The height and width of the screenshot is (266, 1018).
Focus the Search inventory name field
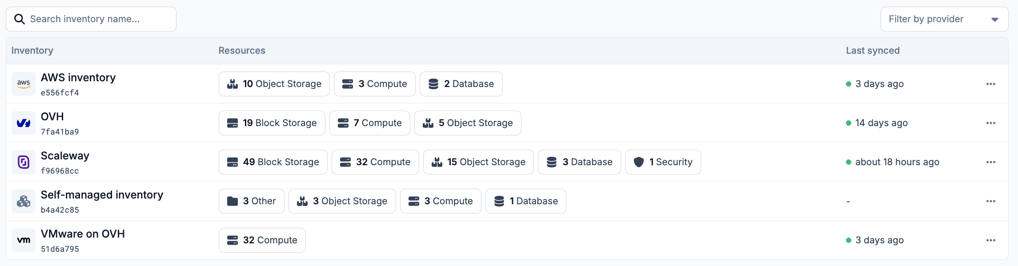(91, 19)
